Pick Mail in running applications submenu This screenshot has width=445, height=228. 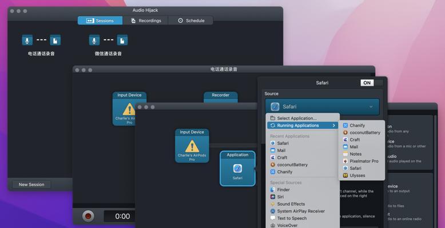click(363, 147)
